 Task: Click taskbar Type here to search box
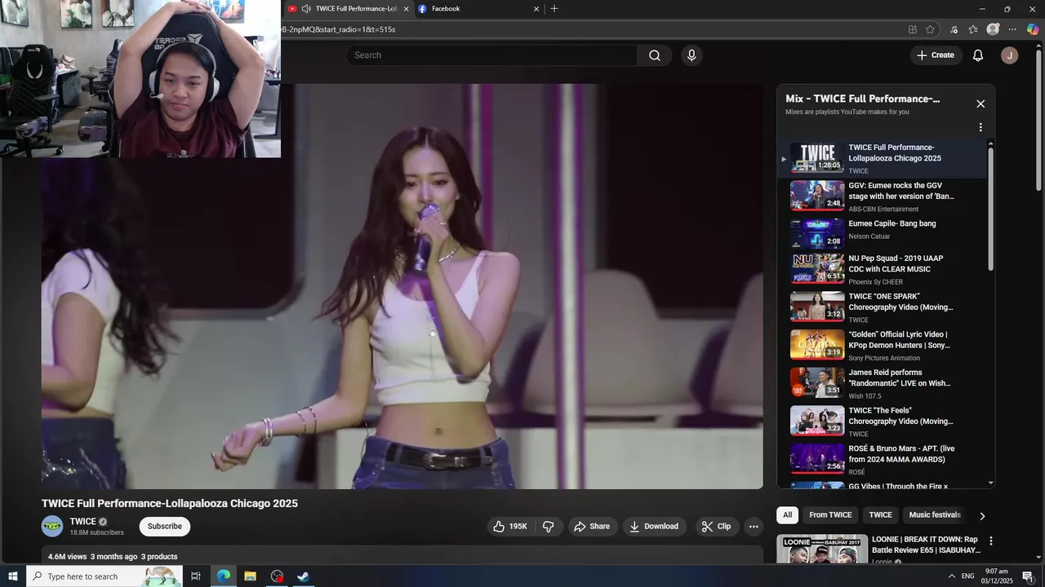(x=104, y=576)
